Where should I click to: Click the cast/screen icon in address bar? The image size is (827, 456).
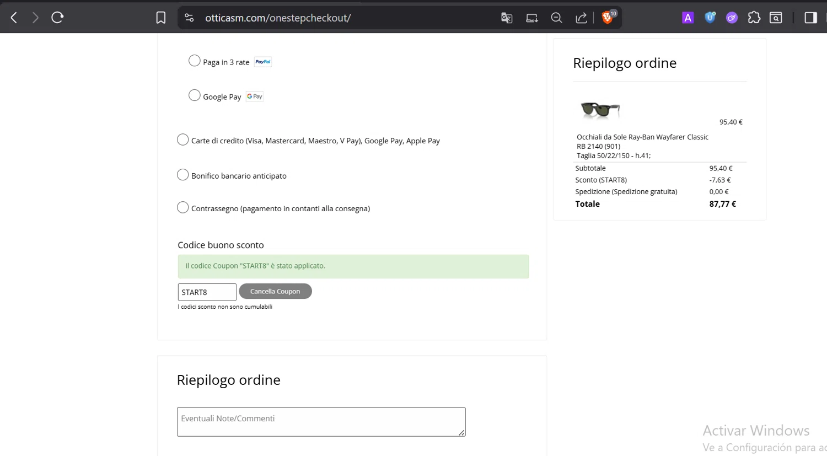[x=532, y=18]
